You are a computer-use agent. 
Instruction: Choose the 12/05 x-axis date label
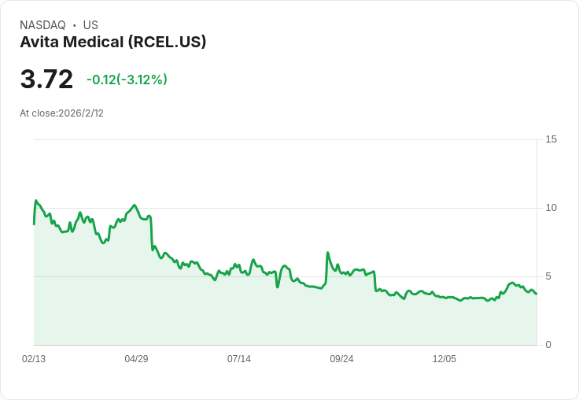[x=444, y=359]
